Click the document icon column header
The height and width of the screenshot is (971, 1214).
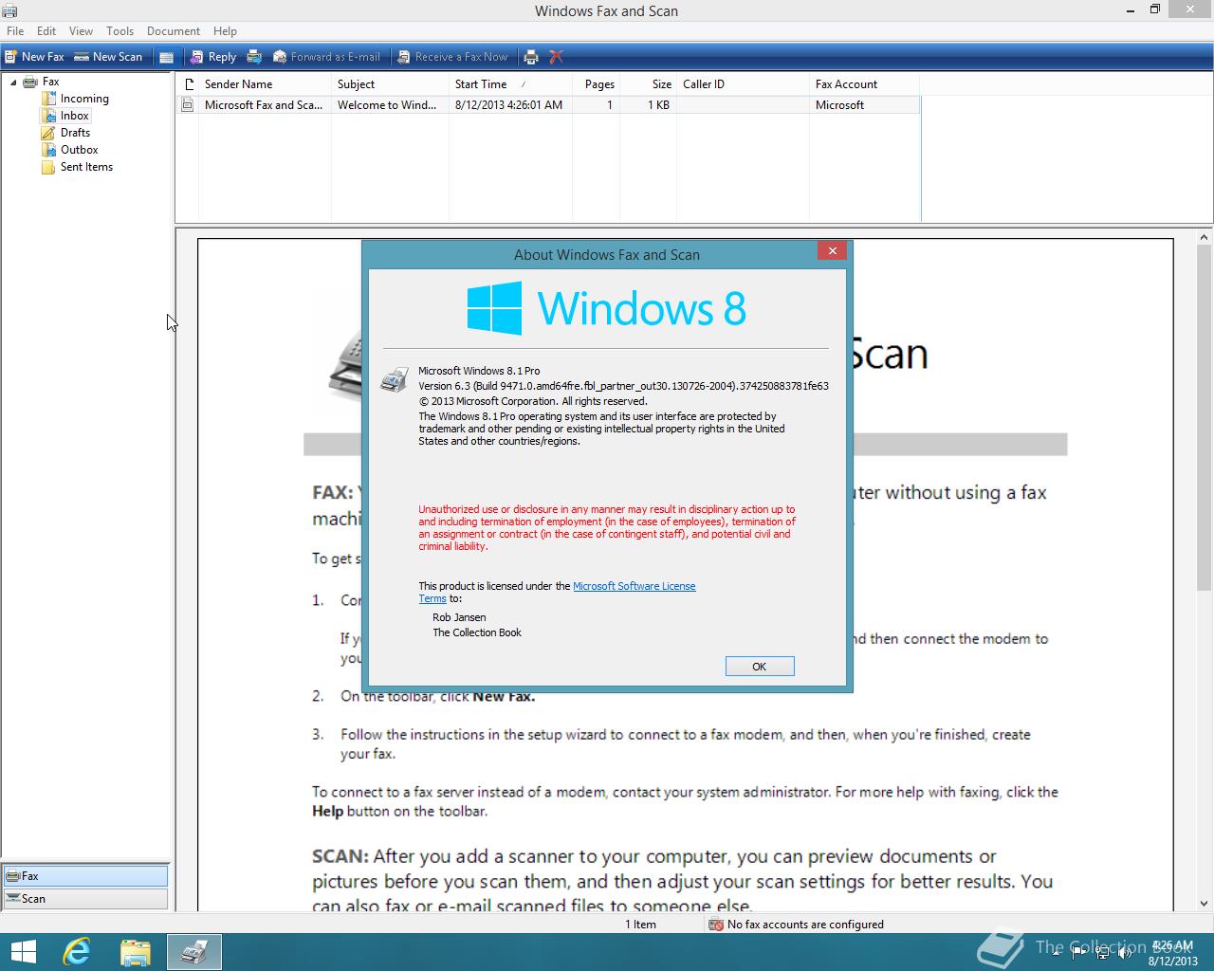click(188, 84)
